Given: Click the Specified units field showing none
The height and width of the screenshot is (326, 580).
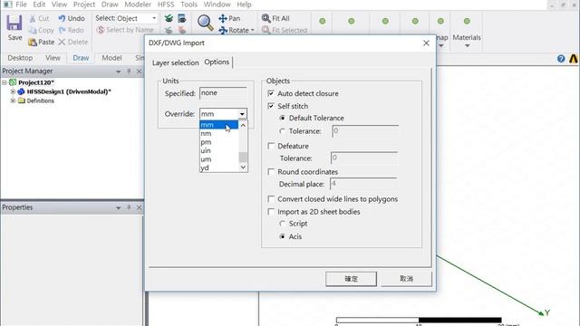Looking at the screenshot, I should 223,93.
